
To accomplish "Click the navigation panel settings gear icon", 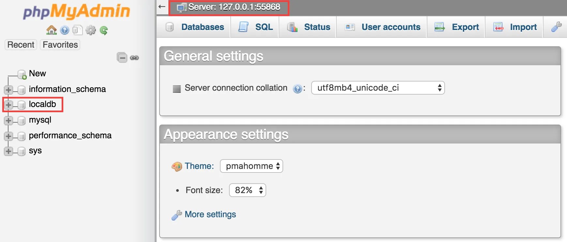I will [x=91, y=30].
